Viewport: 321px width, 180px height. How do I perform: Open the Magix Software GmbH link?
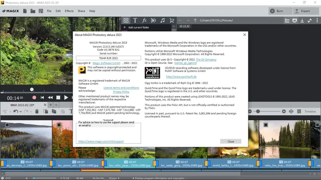106,63
